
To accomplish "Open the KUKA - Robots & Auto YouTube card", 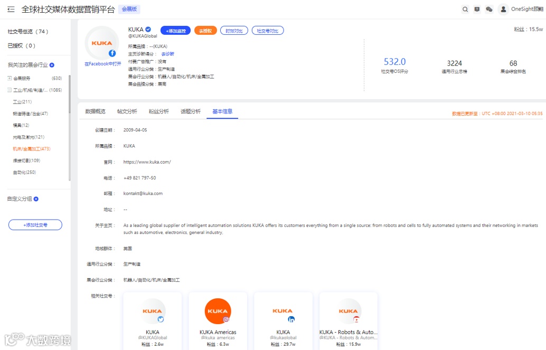I will (348, 320).
